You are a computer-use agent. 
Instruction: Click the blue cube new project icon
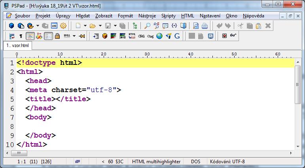[12, 26]
